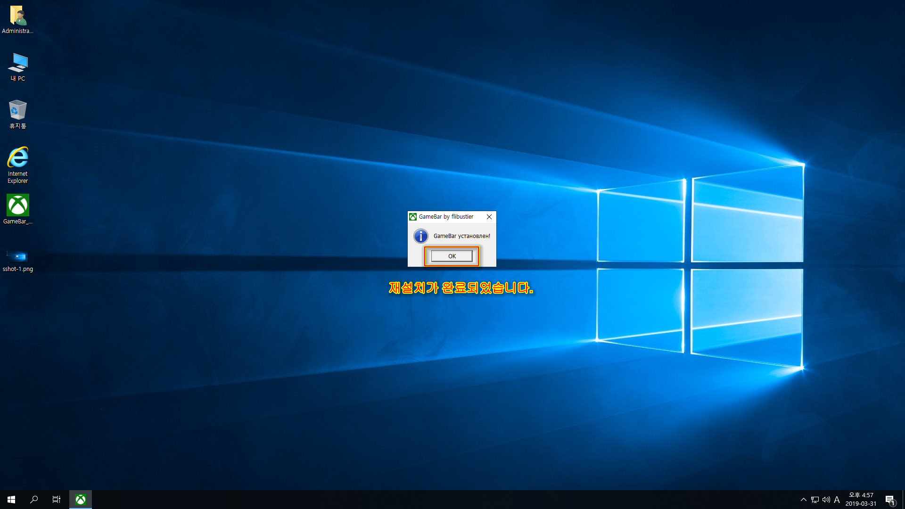Toggle the IME input mode A indicator

click(x=837, y=500)
